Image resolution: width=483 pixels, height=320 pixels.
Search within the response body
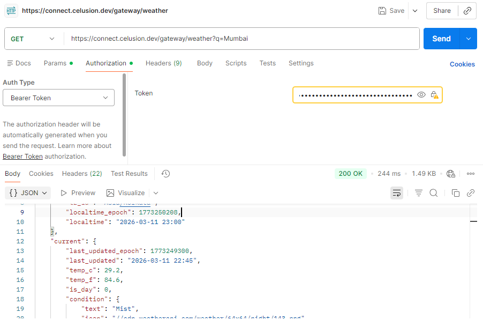pyautogui.click(x=434, y=192)
